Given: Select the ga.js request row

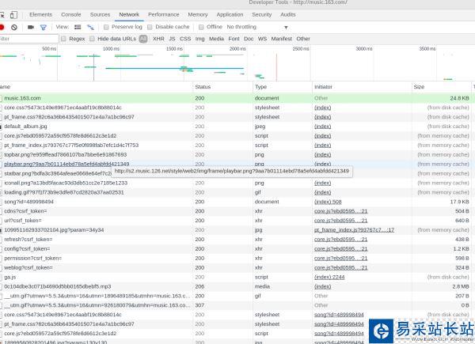Looking at the screenshot, I should click(x=236, y=277).
